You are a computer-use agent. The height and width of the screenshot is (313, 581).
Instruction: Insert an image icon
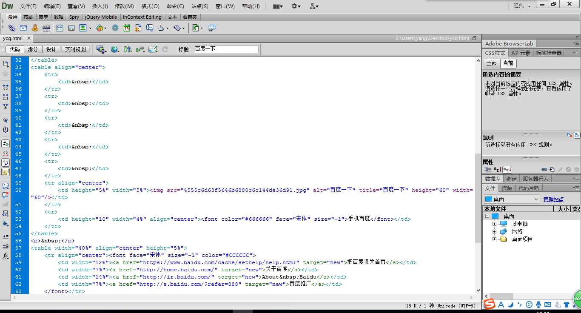[x=83, y=28]
